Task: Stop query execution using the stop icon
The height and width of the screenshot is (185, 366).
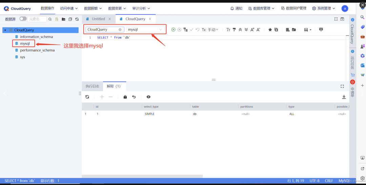Action: click(179, 29)
